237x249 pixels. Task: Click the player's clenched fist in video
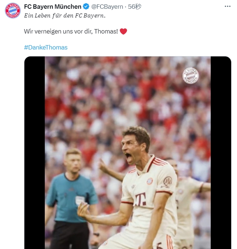(x=83, y=210)
